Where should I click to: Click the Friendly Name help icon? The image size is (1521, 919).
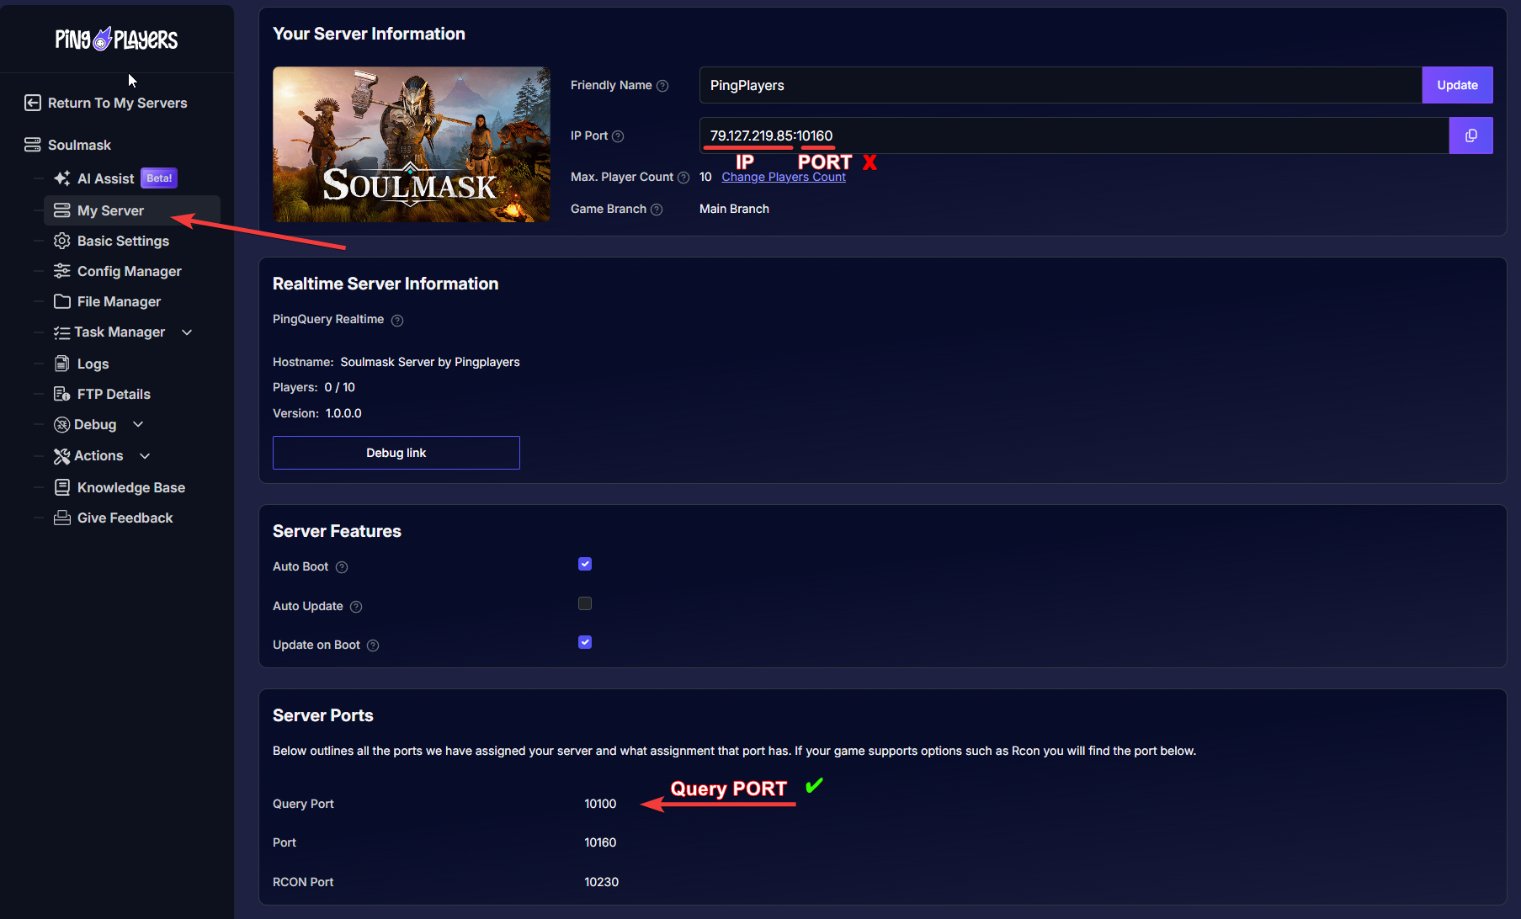pos(662,86)
